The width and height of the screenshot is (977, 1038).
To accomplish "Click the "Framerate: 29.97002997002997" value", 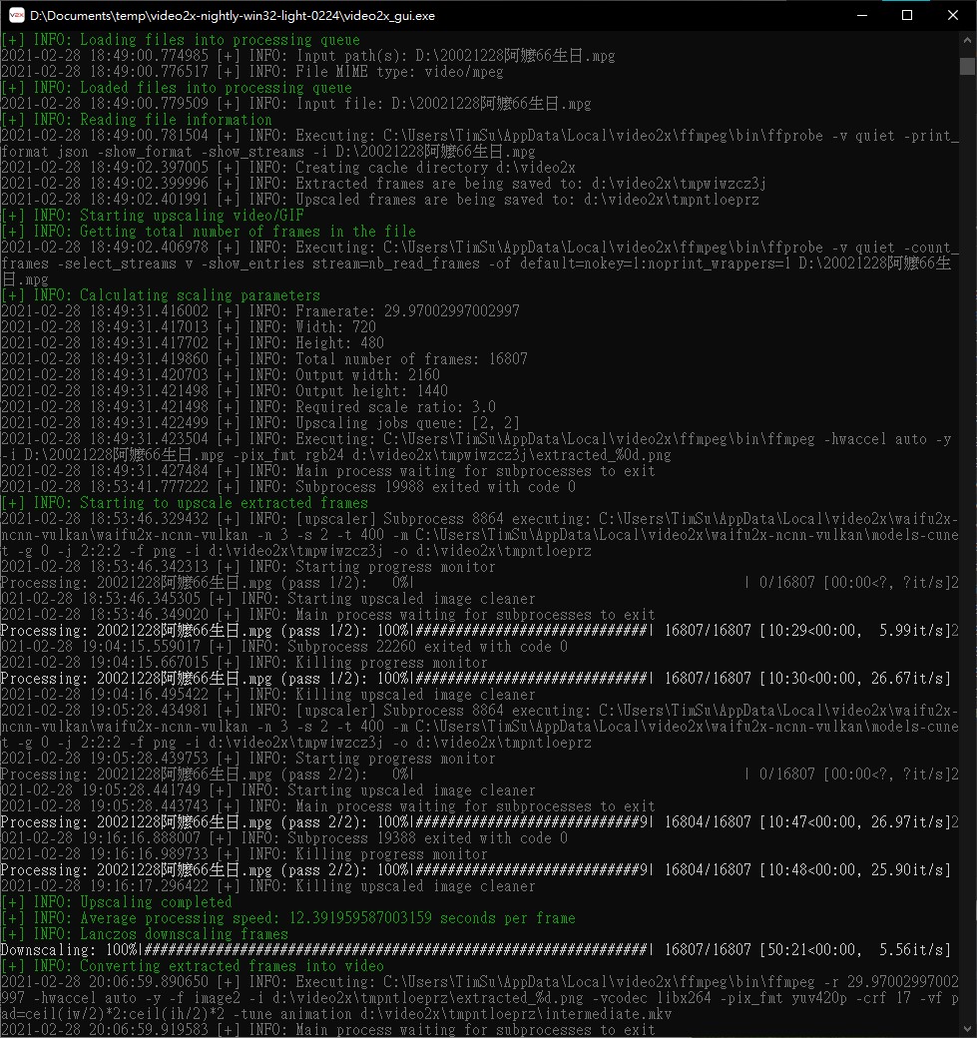I will tap(408, 311).
